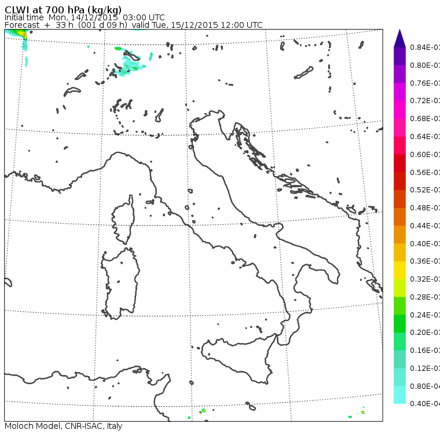440x434 pixels.
Task: Click 'Moloch Model, CNR-ISAC, Italy' credit text
Action: click(64, 426)
